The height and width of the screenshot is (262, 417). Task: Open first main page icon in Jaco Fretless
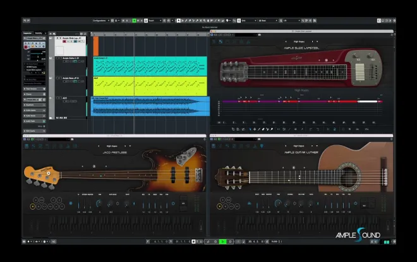pyautogui.click(x=27, y=146)
